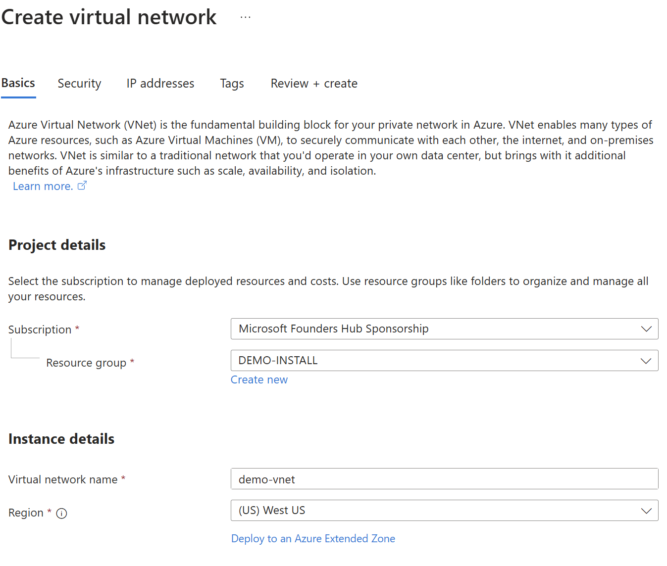
Task: Switch to the Basics tab
Action: click(x=18, y=83)
